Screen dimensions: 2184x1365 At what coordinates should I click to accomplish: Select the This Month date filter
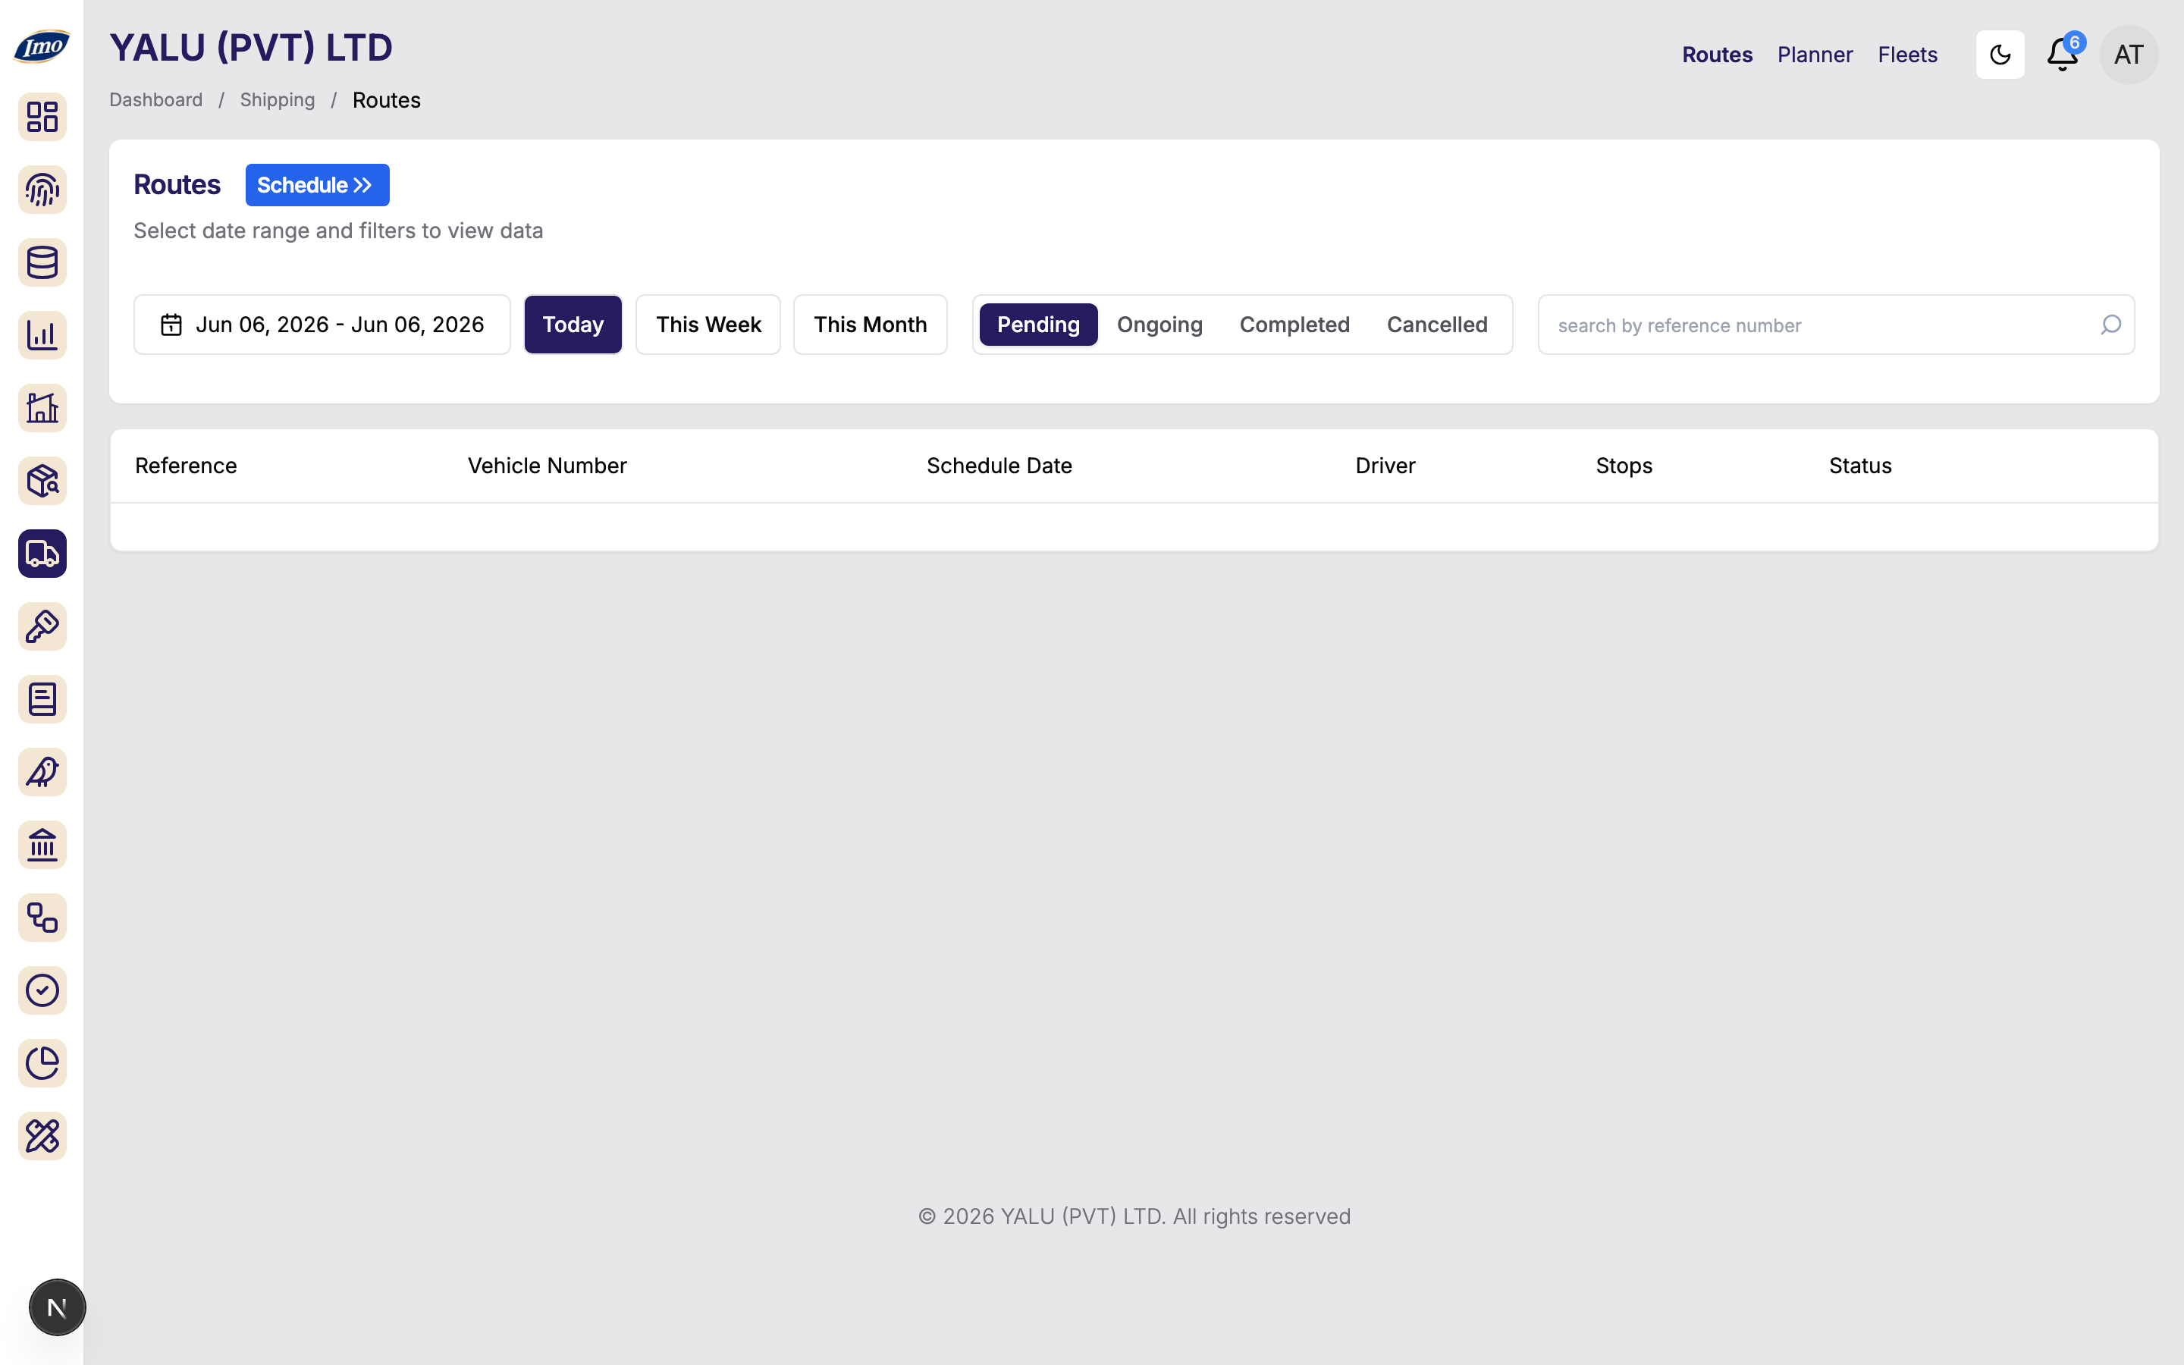[870, 325]
